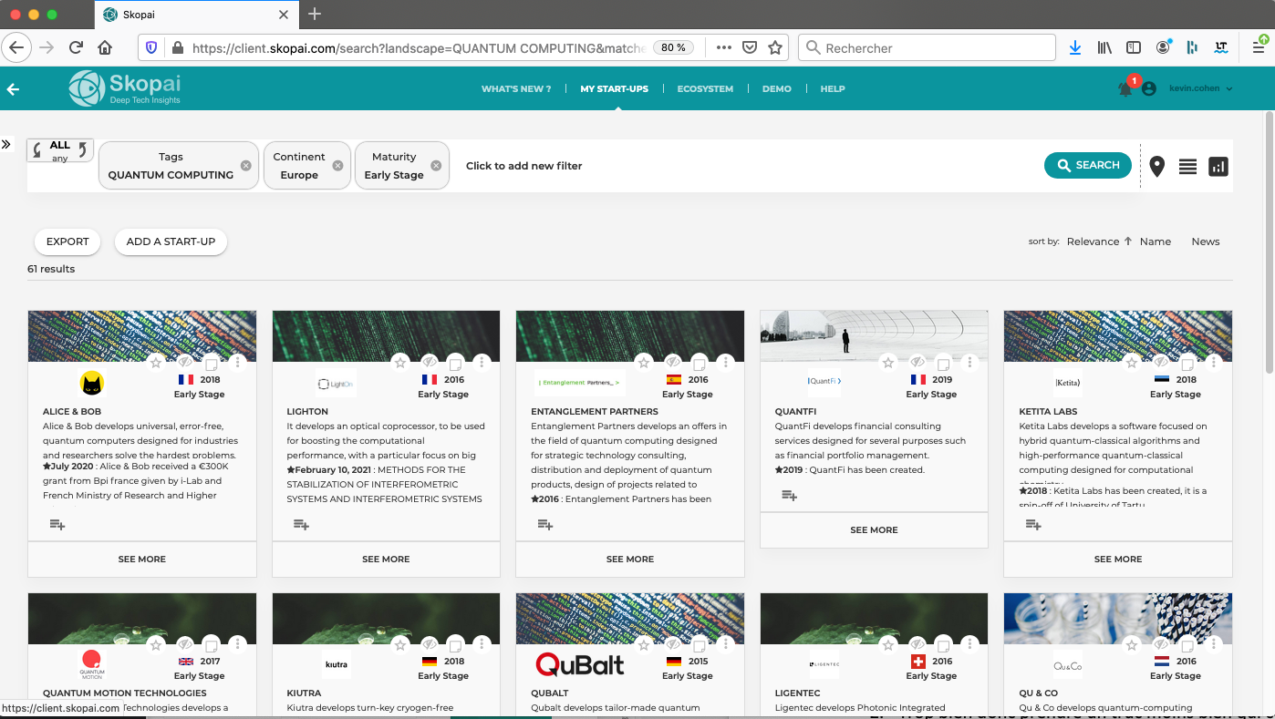The width and height of the screenshot is (1275, 719).
Task: Add Alice & Bob to a list
Action: tap(57, 524)
